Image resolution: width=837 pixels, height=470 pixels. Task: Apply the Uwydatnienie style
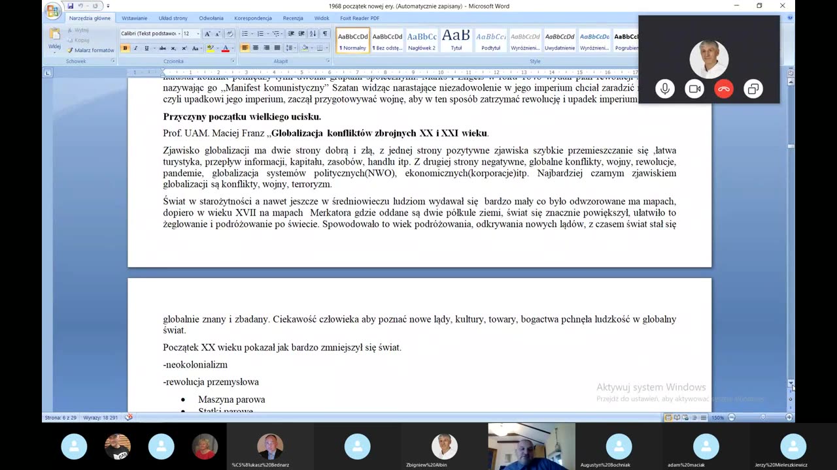tap(560, 40)
